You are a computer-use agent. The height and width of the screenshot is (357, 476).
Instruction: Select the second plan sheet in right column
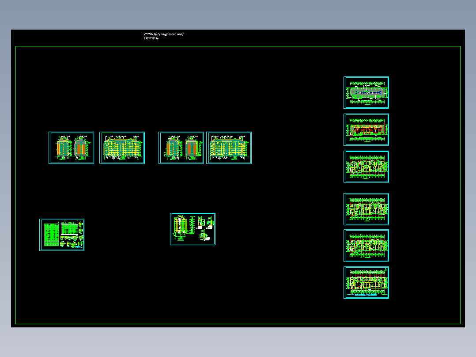(x=366, y=130)
